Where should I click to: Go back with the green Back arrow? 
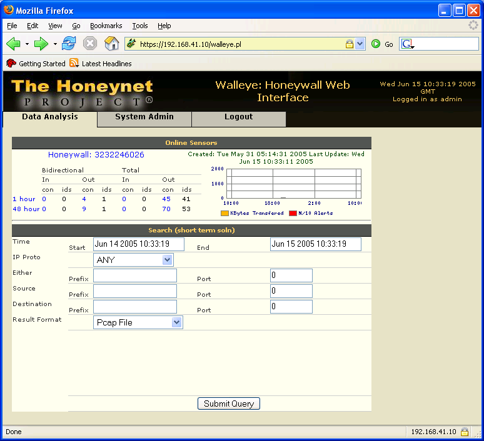click(x=13, y=44)
